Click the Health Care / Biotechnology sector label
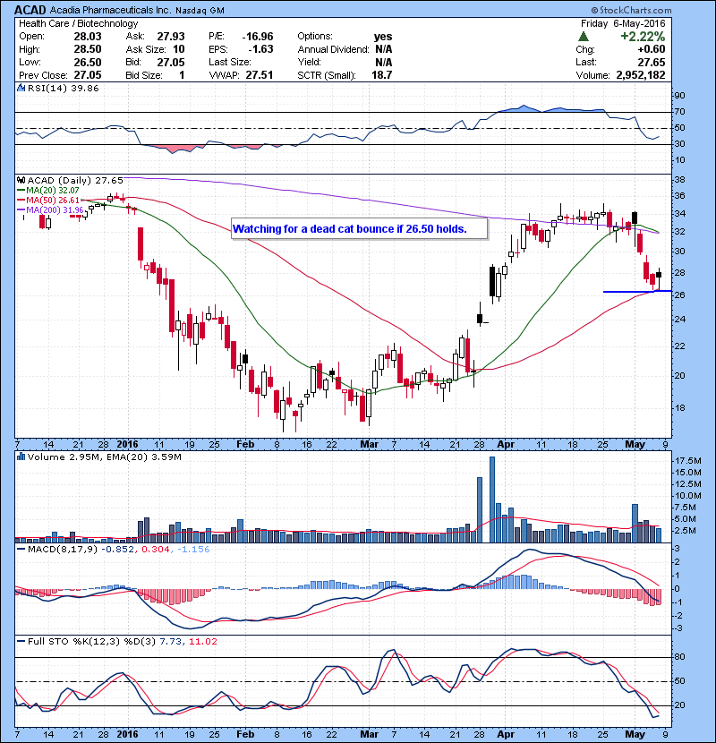716x743 pixels. click(x=78, y=23)
